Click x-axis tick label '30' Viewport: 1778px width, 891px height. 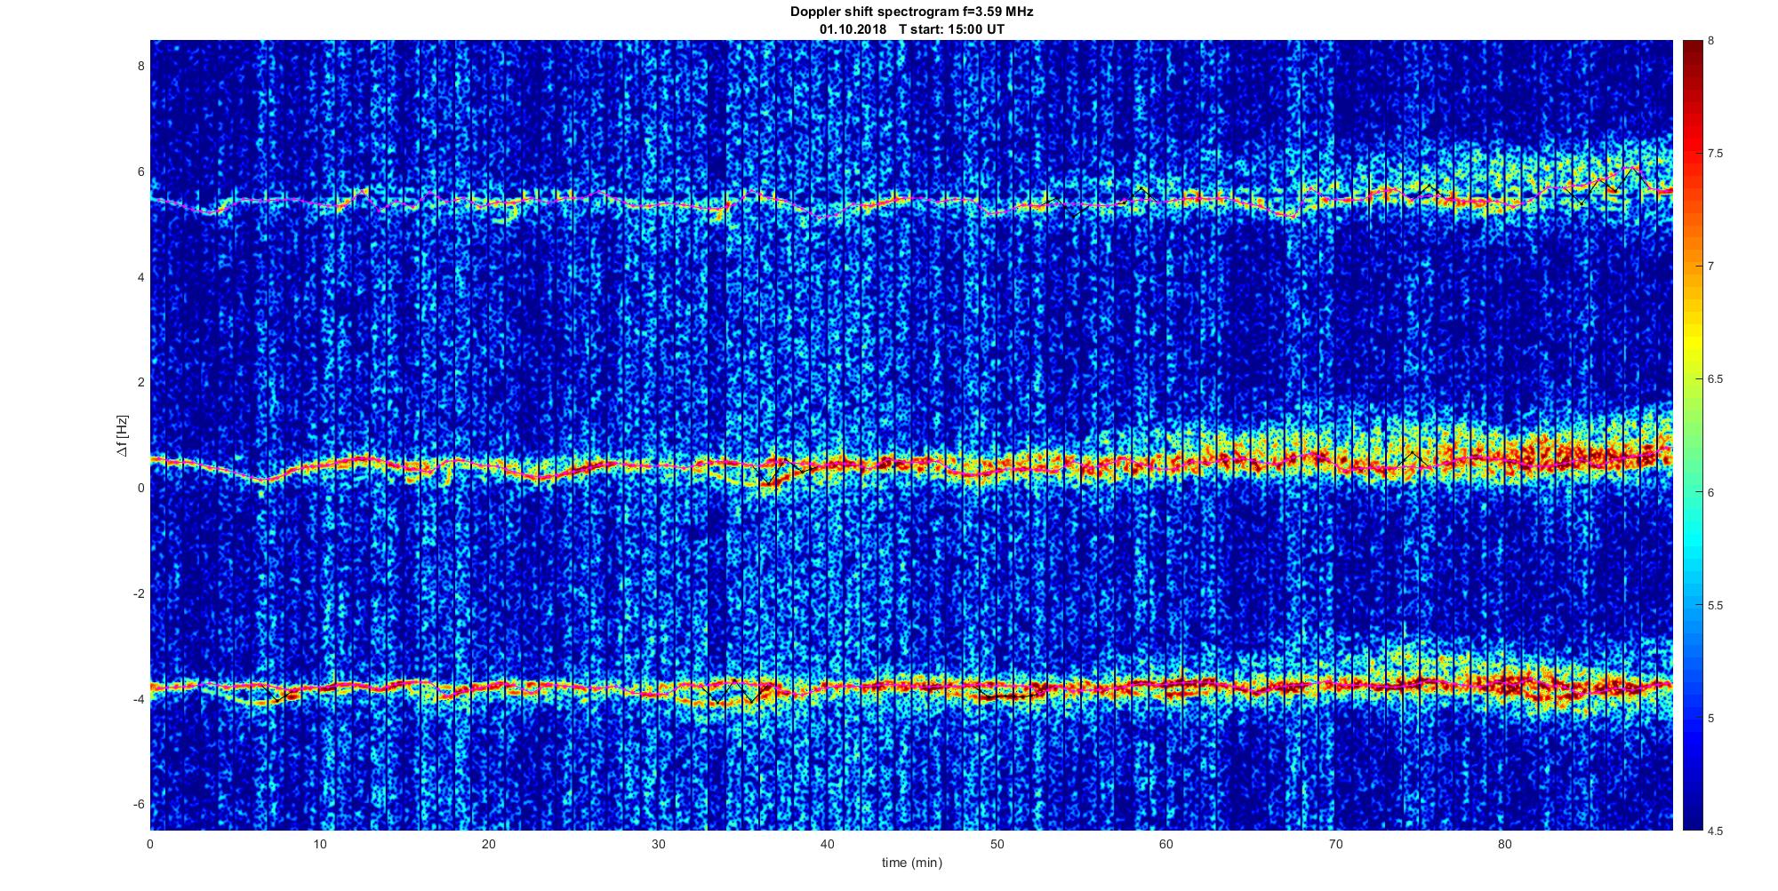(658, 844)
